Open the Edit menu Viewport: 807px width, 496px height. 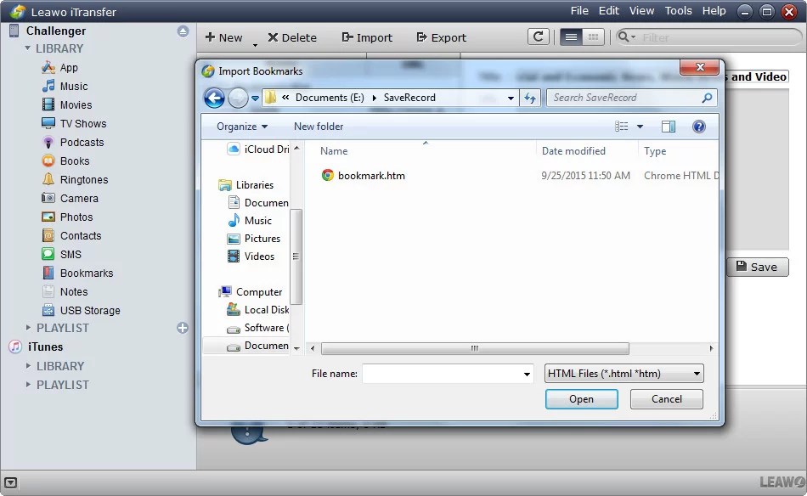coord(608,11)
